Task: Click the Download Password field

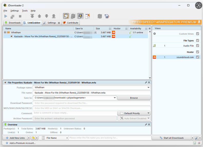Action: click(x=92, y=103)
